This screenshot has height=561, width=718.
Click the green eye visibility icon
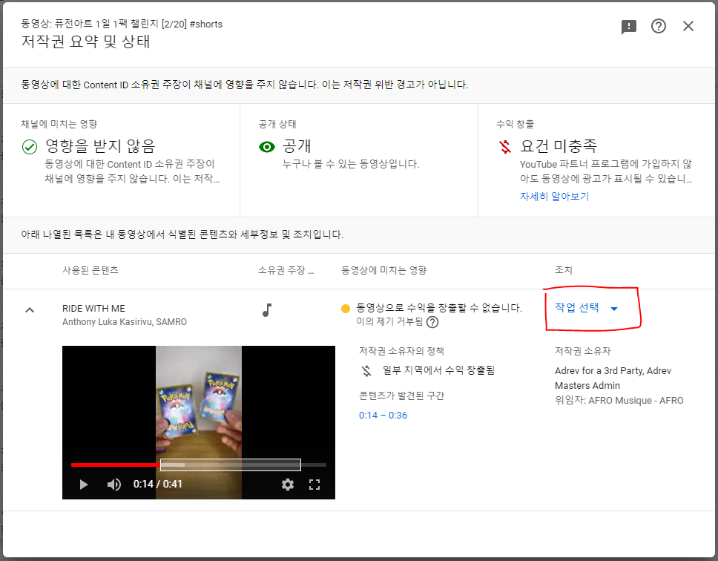(x=266, y=146)
